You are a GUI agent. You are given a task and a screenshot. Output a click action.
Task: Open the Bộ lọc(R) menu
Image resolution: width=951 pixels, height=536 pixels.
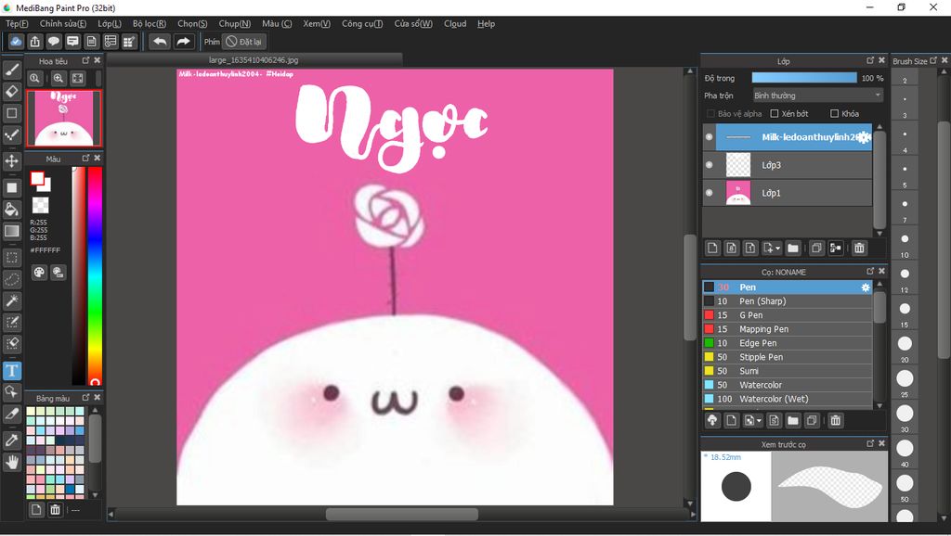150,23
